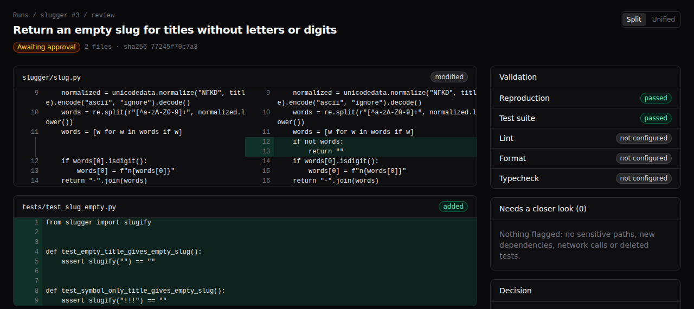The width and height of the screenshot is (694, 309).
Task: Select the Typecheck validation row
Action: pyautogui.click(x=585, y=178)
